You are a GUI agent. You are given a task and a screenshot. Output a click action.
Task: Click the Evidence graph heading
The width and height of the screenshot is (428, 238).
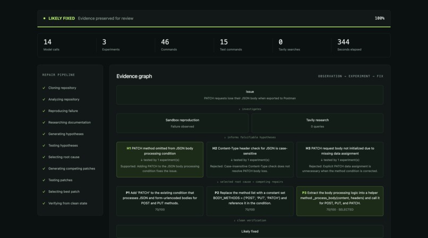(x=134, y=76)
